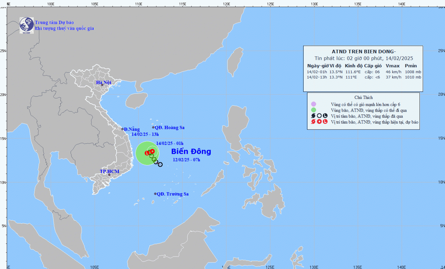Click the green storm-path legend swatch
The height and width of the screenshot is (269, 445).
point(314,110)
